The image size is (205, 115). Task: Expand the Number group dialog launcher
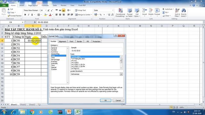pos(113,19)
